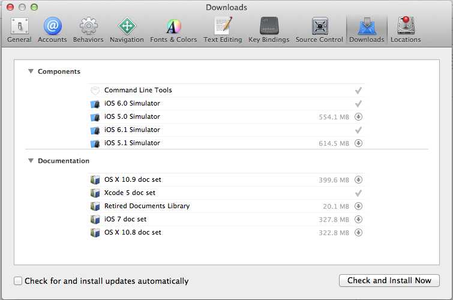Click the Command Line Tools package icon
Image resolution: width=453 pixels, height=300 pixels.
(95, 91)
